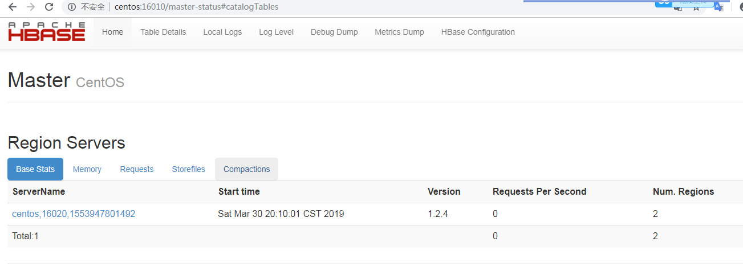Open region server centos,16020,1553947801492 link

pyautogui.click(x=74, y=214)
